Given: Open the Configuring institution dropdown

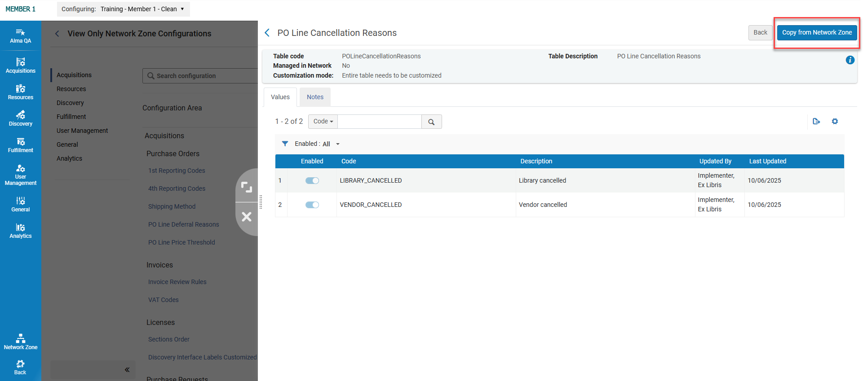Looking at the screenshot, I should click(x=124, y=9).
